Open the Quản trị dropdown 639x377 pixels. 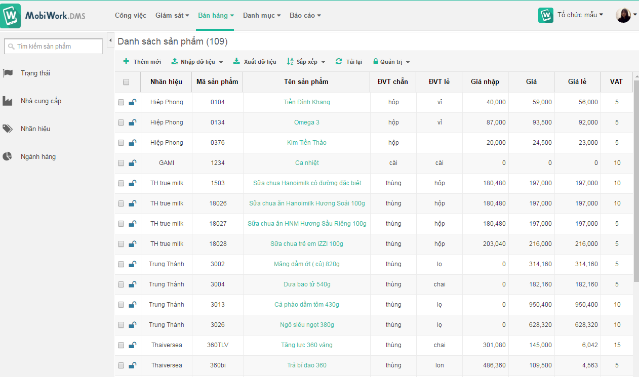[391, 62]
